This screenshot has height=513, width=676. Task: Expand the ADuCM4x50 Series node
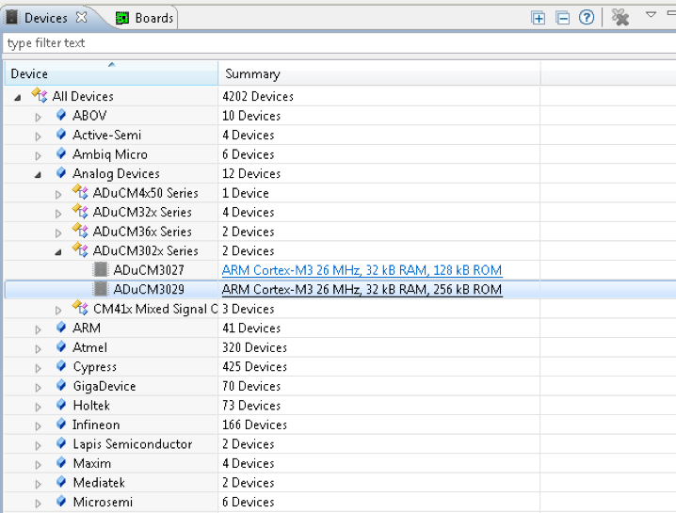click(58, 195)
